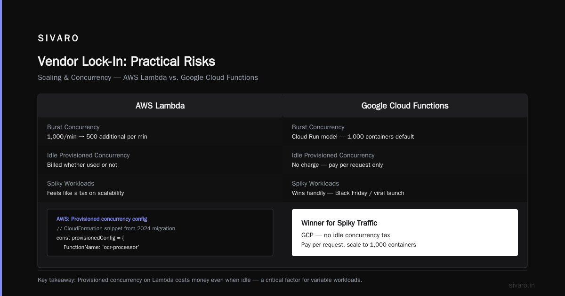Select 'Cloud Run model — 1,000 containers default'

[353, 137]
